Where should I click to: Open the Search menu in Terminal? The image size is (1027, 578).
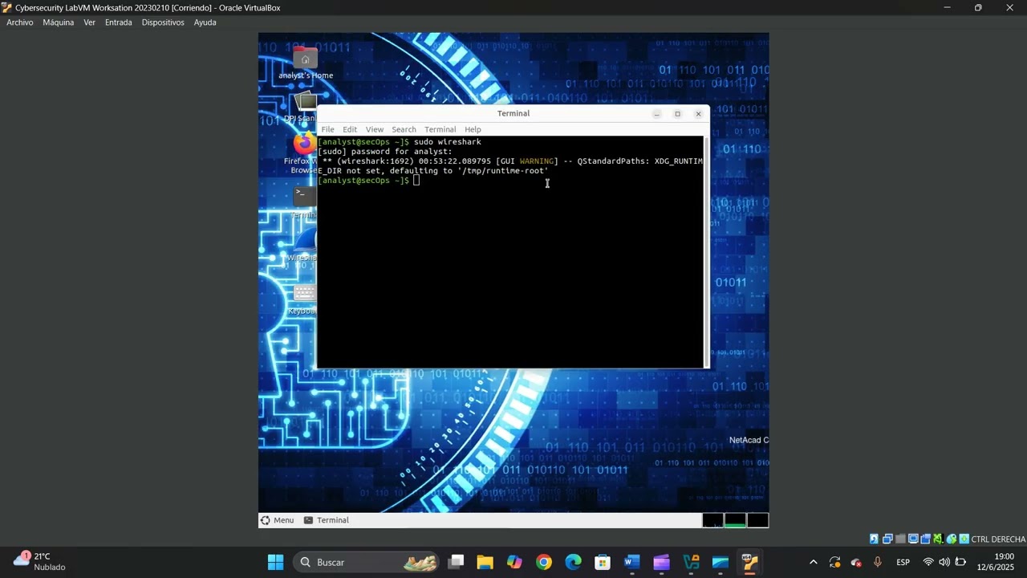coord(404,129)
